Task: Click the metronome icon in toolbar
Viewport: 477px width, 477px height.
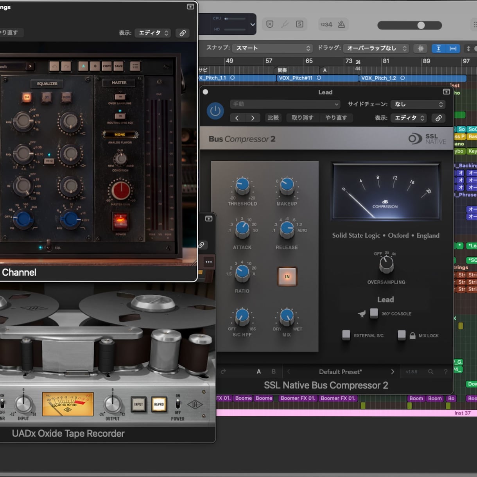Action: coord(341,24)
